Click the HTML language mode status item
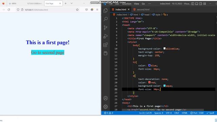The height and width of the screenshot is (122, 217). (x=184, y=113)
